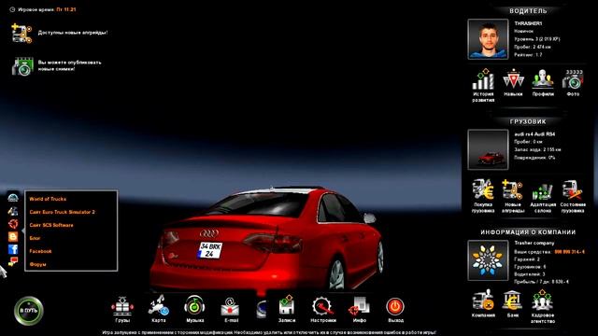
Task: Click the forum speech-bubble sidebar icon
Action: click(13, 262)
